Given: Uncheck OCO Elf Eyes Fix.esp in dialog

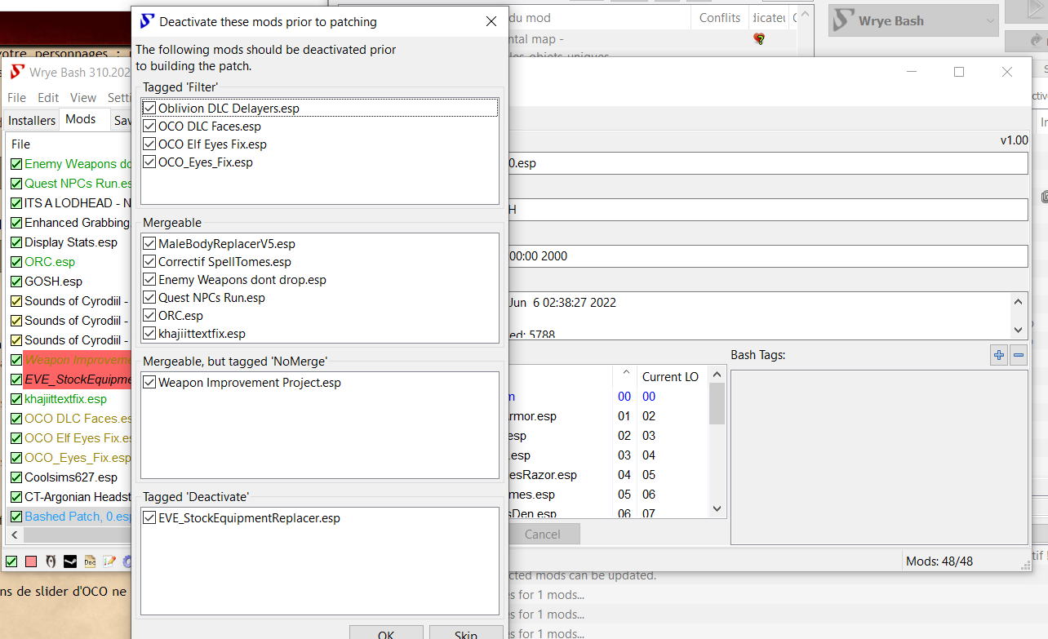Looking at the screenshot, I should coord(149,144).
